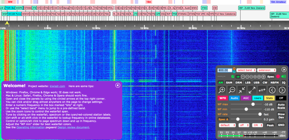Click the page left circled arrow
289x140 pixels.
coord(272,90)
